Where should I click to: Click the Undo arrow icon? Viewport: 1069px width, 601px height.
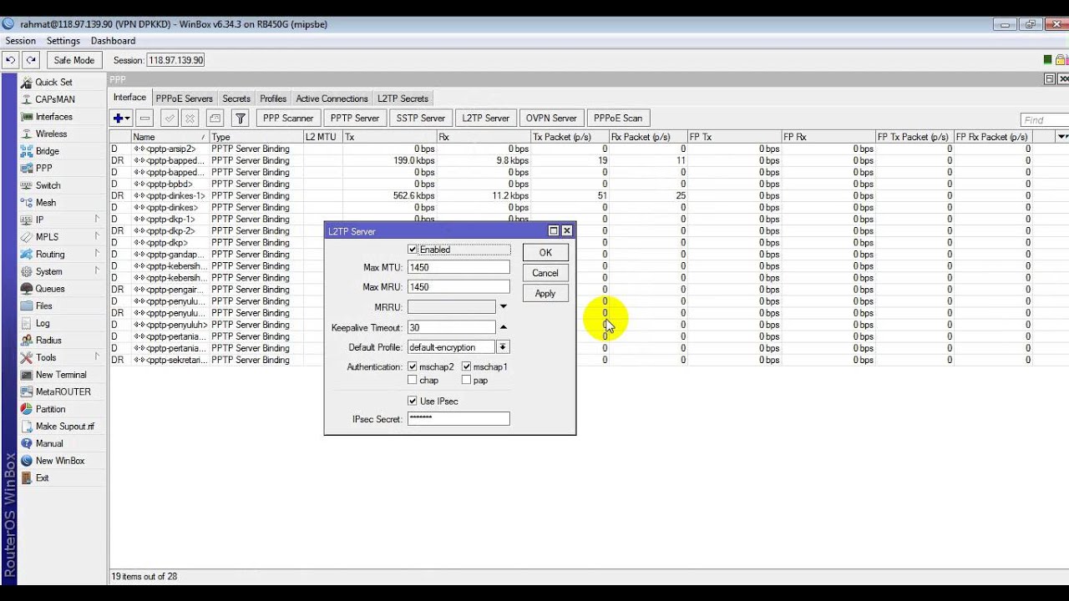point(11,60)
